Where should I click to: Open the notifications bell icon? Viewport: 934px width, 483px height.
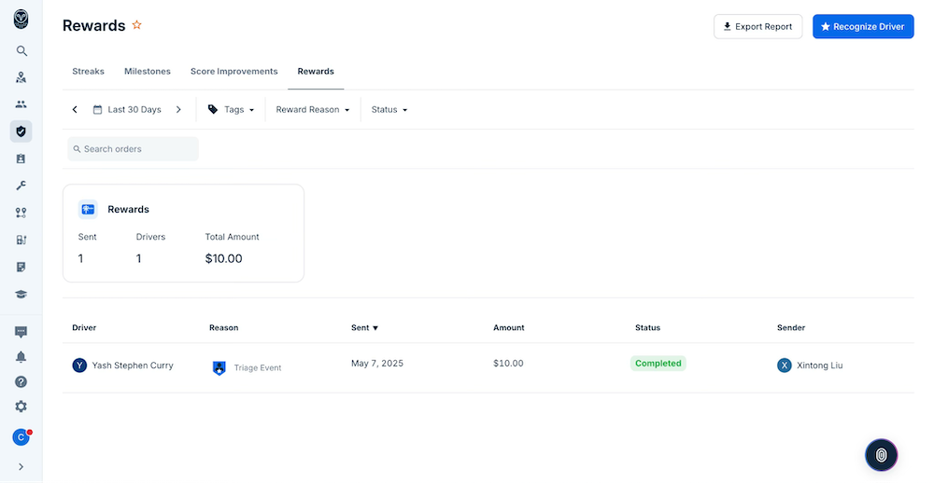click(x=21, y=357)
